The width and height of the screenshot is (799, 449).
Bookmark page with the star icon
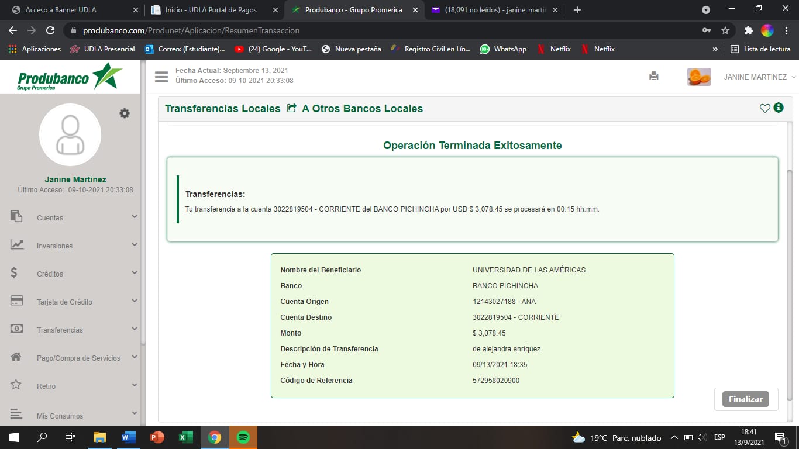725,30
